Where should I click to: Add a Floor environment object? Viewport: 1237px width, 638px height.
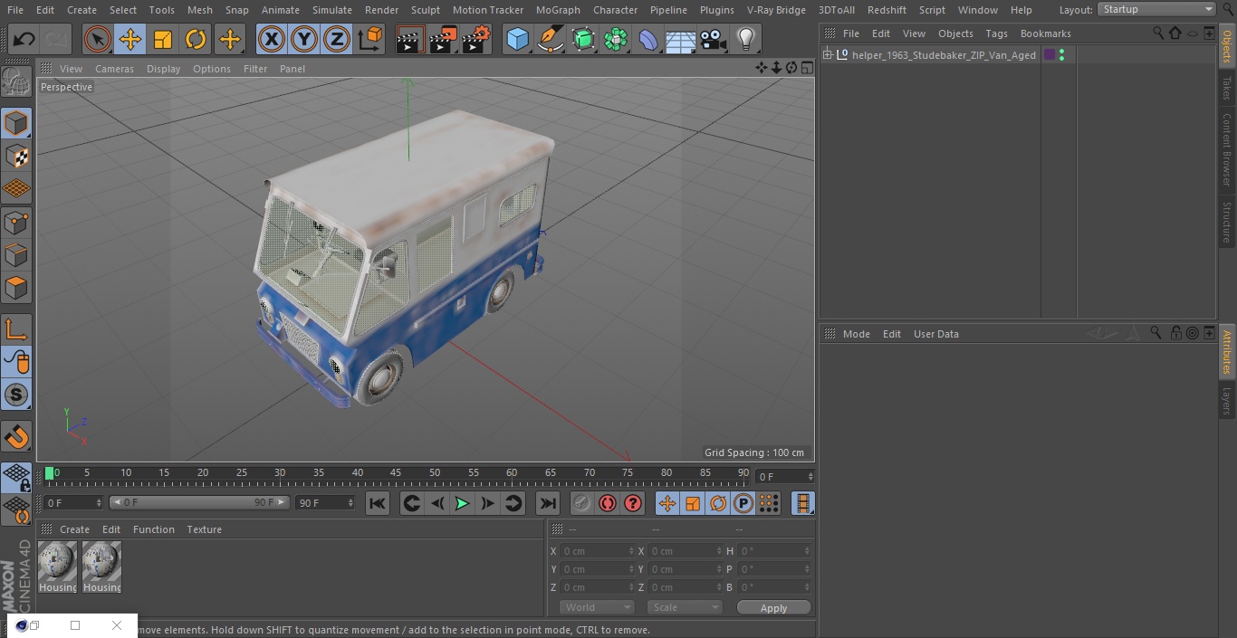pyautogui.click(x=681, y=39)
